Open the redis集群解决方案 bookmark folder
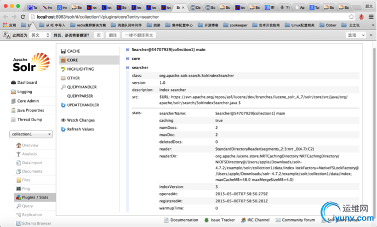The width and height of the screenshot is (377, 227). (x=88, y=25)
